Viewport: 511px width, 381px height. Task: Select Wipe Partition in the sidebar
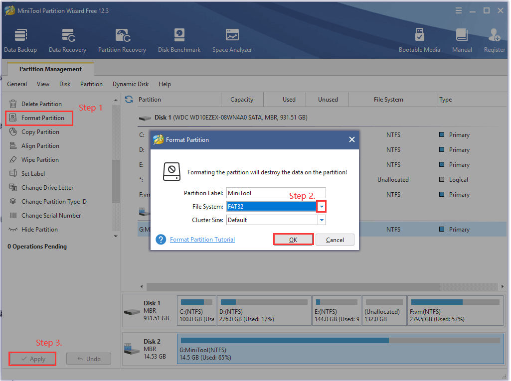tap(40, 160)
